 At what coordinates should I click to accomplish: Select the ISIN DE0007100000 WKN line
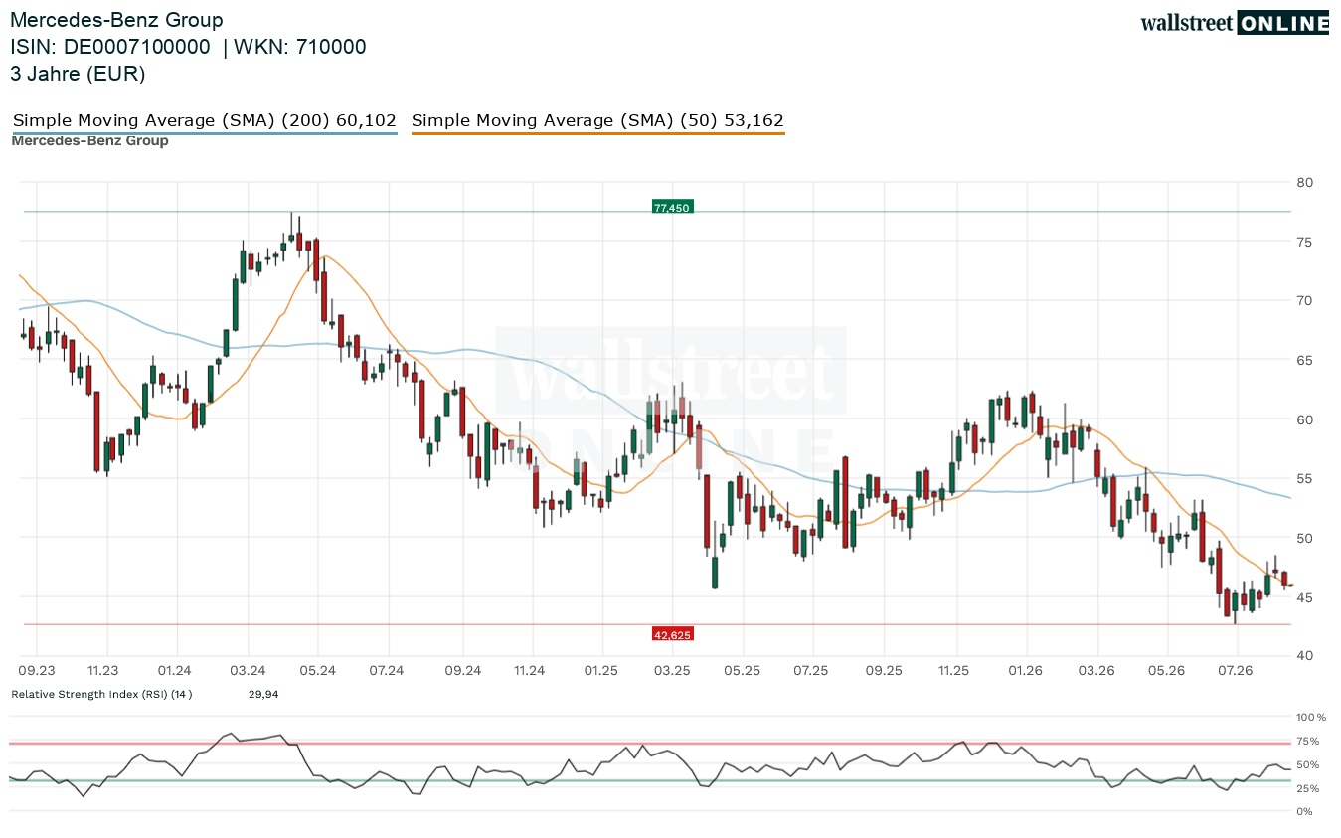pyautogui.click(x=189, y=47)
